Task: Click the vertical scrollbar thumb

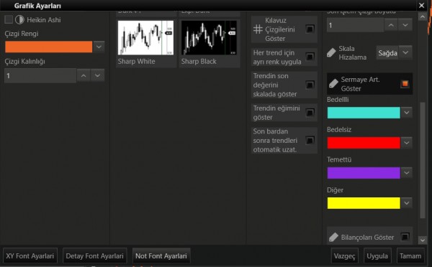Action: pos(423,160)
